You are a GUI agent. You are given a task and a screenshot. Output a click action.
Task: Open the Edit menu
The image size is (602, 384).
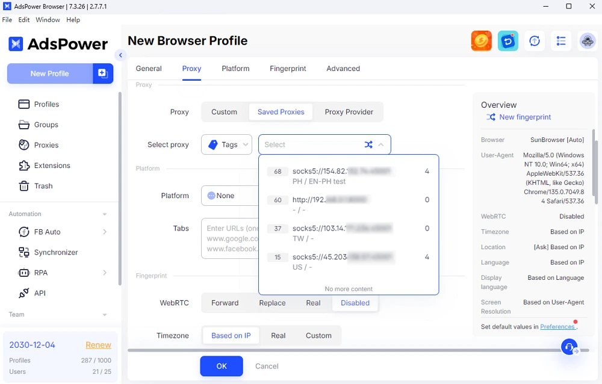pos(24,20)
